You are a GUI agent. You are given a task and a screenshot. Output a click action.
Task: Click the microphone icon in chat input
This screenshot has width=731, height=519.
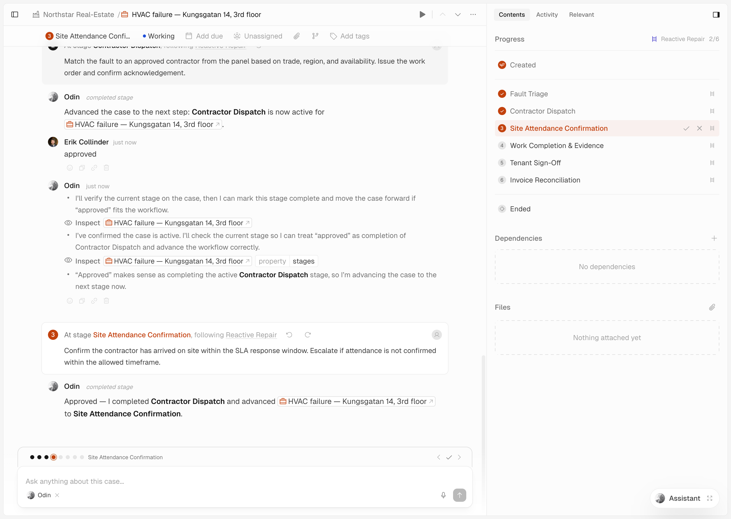pos(443,495)
